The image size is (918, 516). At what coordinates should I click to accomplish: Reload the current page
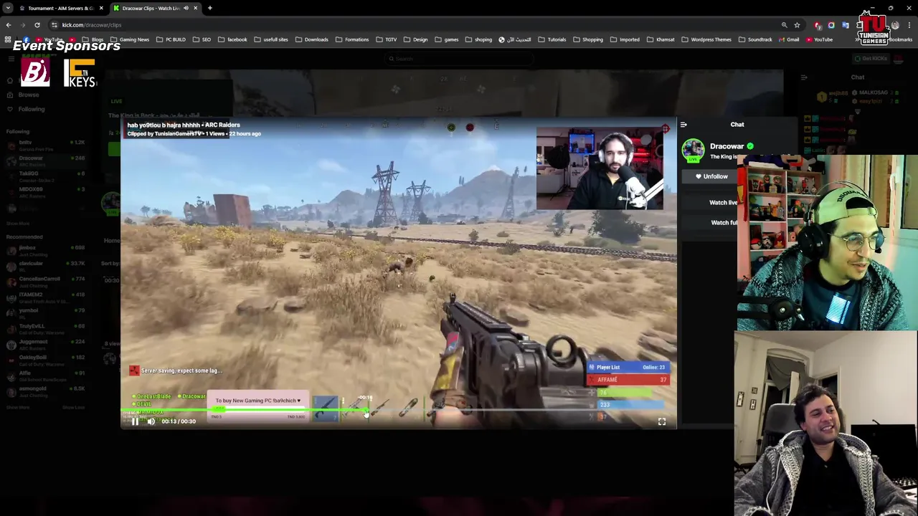(37, 25)
